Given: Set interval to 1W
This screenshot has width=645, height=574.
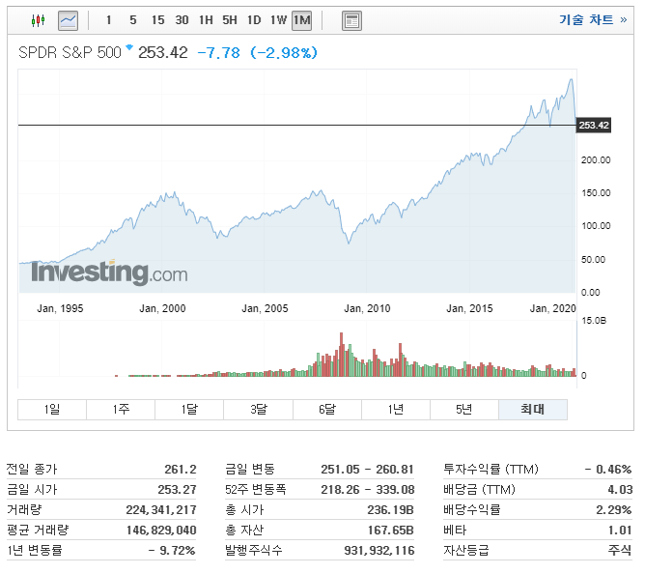Looking at the screenshot, I should tap(278, 19).
